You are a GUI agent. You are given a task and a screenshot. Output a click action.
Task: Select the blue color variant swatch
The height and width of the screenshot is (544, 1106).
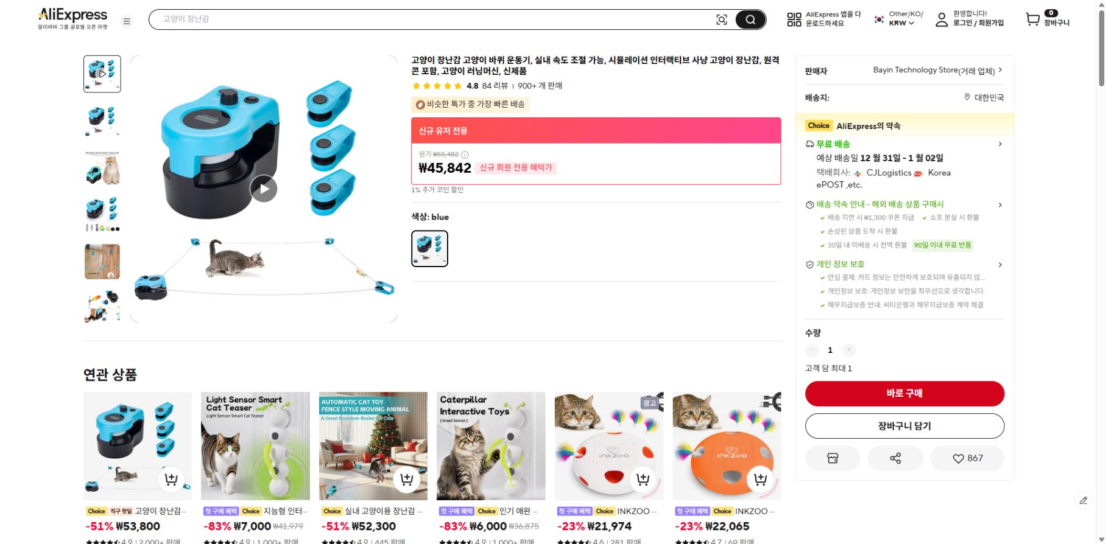[429, 248]
